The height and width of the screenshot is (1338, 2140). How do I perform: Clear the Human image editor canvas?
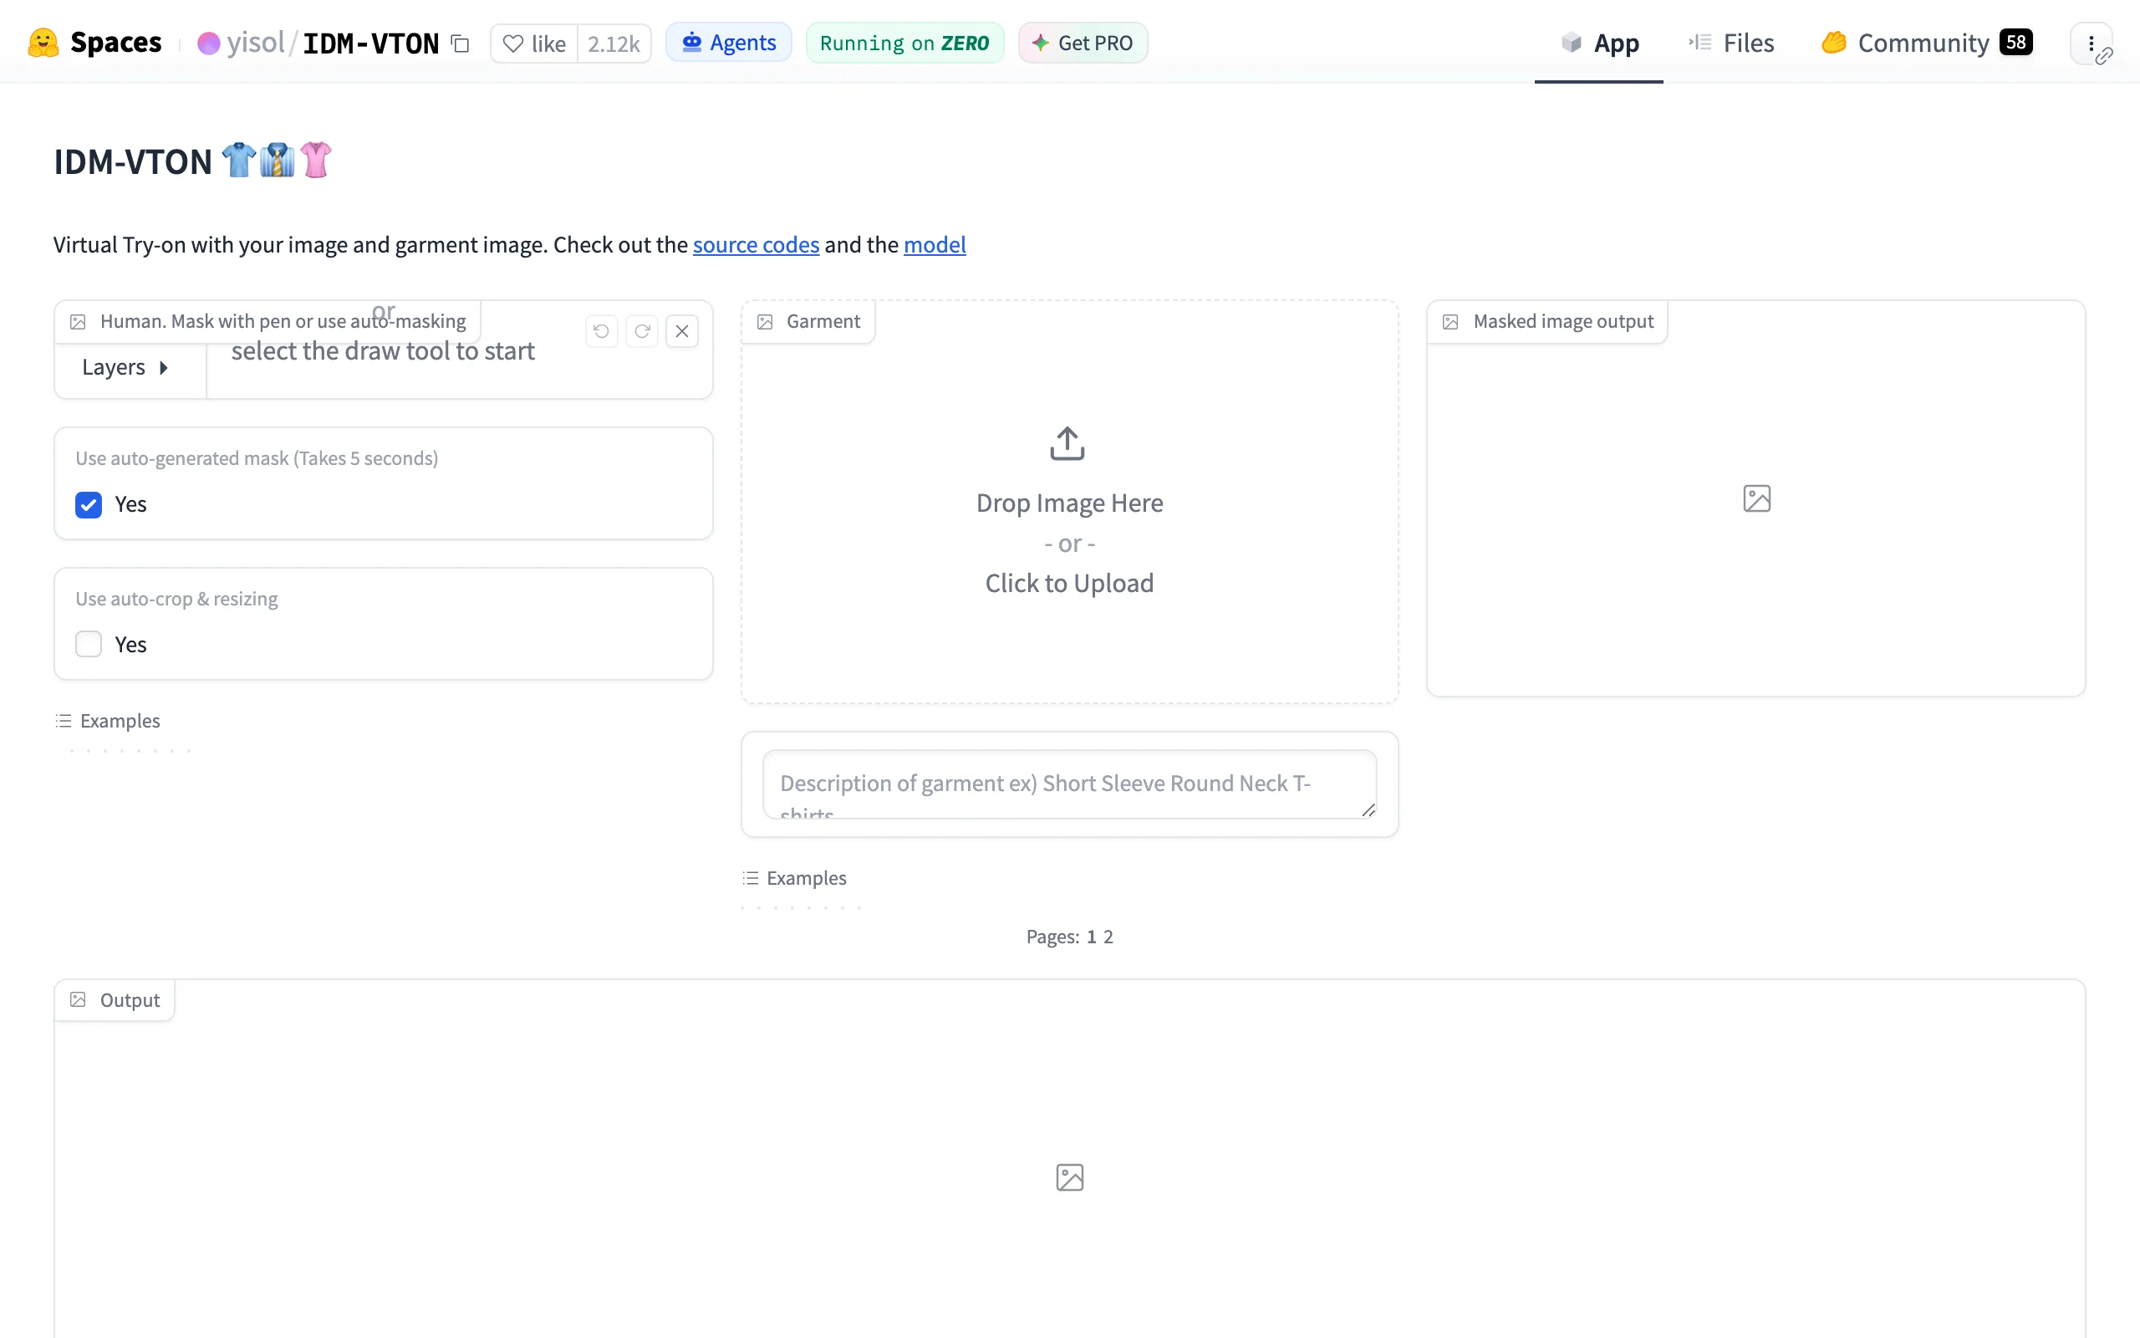682,331
